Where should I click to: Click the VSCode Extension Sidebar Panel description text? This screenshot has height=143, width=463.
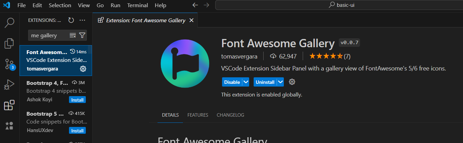coord(334,69)
